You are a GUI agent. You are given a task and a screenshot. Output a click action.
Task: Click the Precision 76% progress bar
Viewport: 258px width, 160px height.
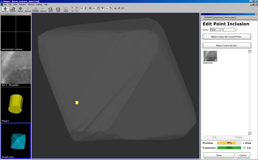(x=229, y=143)
